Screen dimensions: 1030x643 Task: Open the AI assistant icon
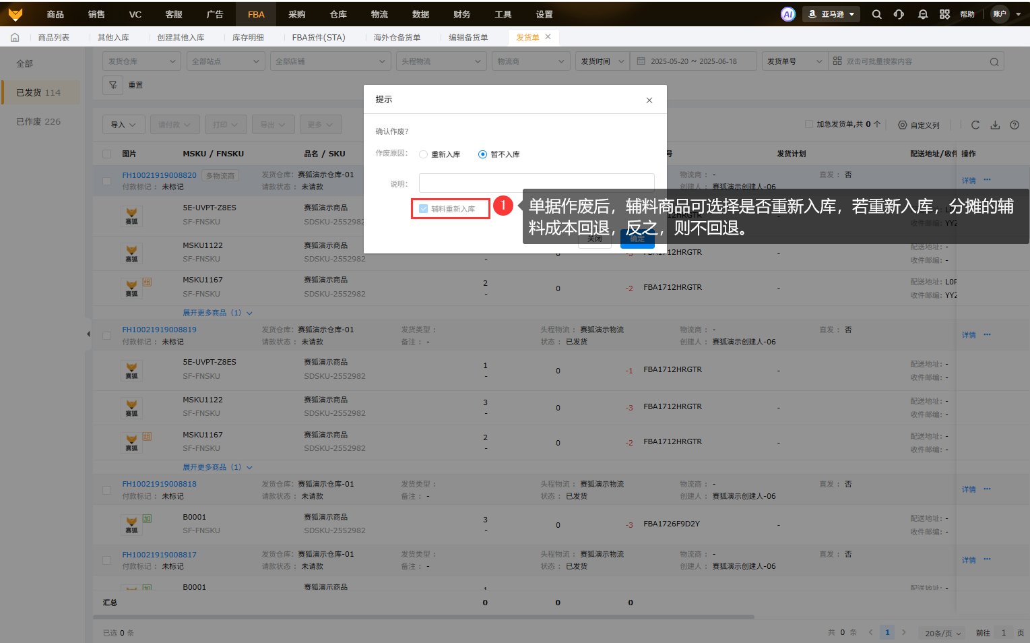787,14
